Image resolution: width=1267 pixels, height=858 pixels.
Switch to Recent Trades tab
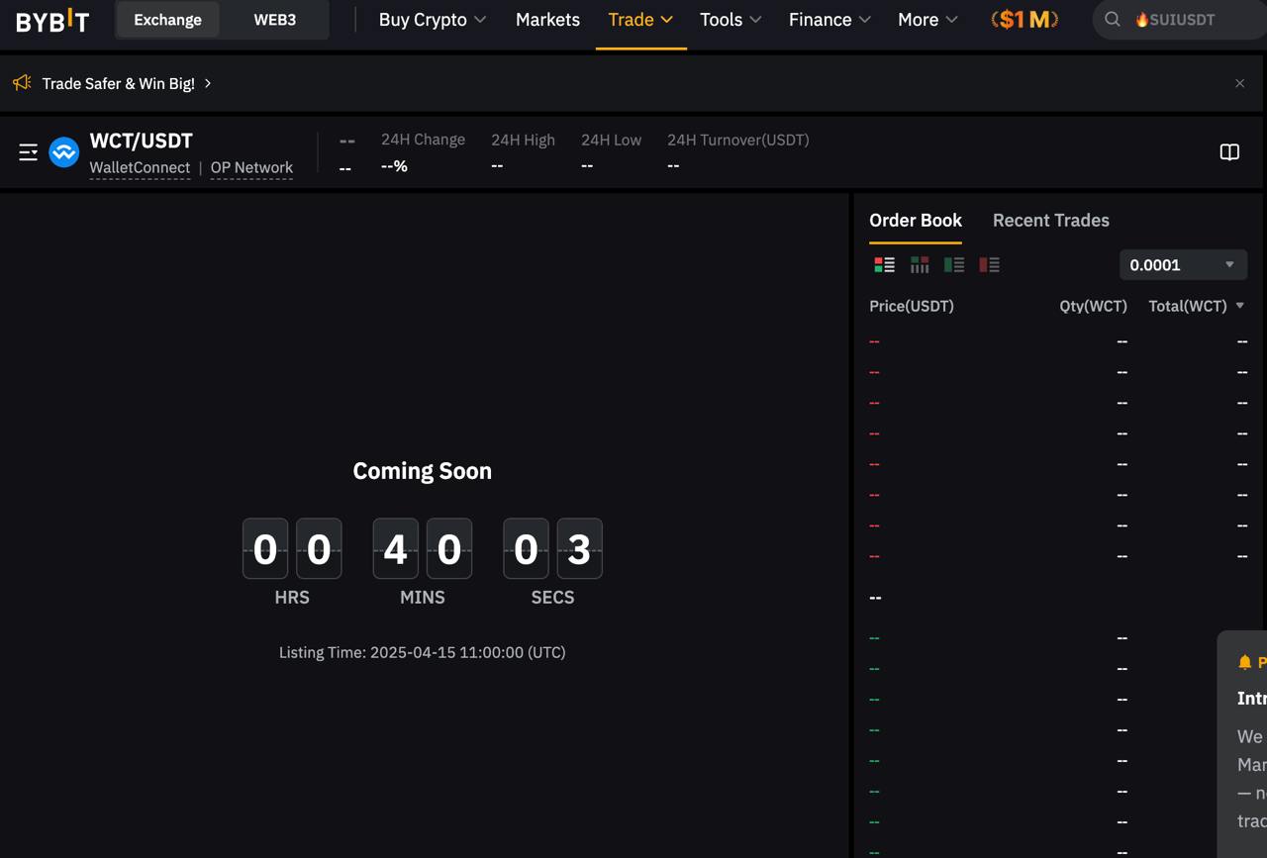pos(1051,221)
